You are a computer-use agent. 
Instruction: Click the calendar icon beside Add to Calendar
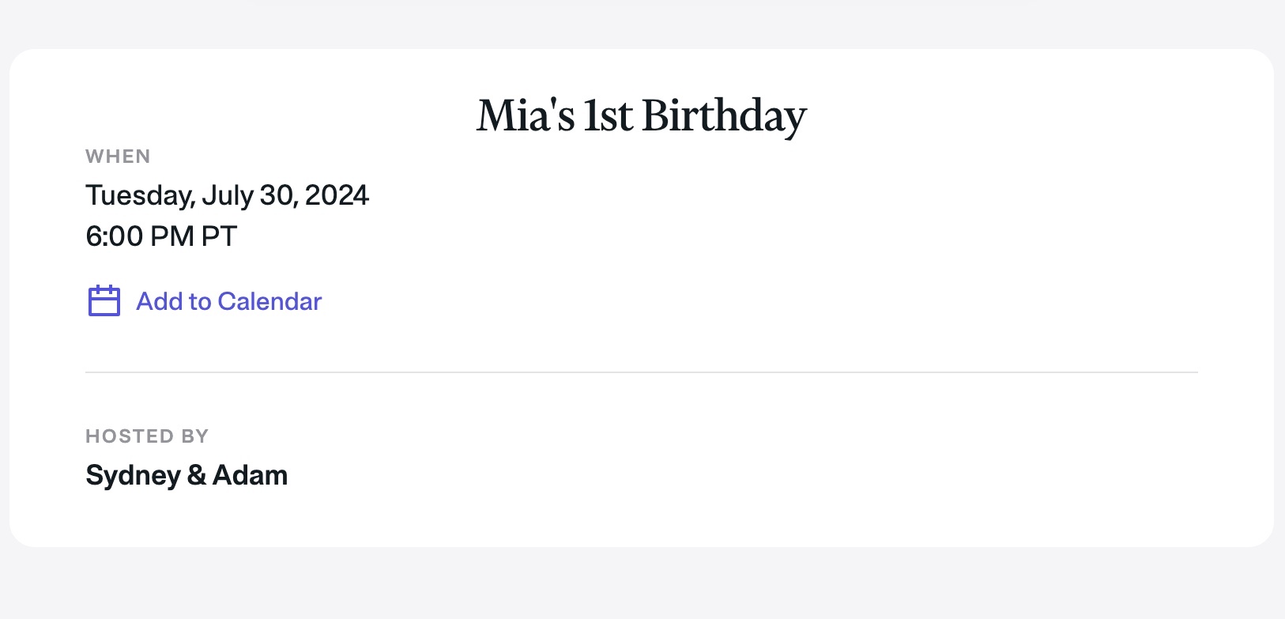pyautogui.click(x=104, y=301)
